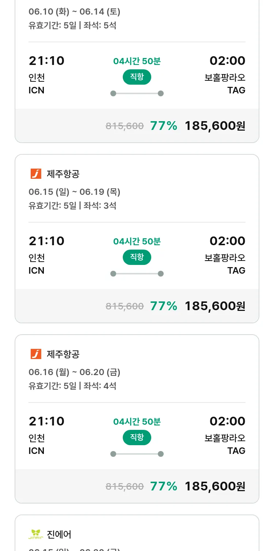Click the 제주항공 airline name on the 3석 card

[63, 174]
